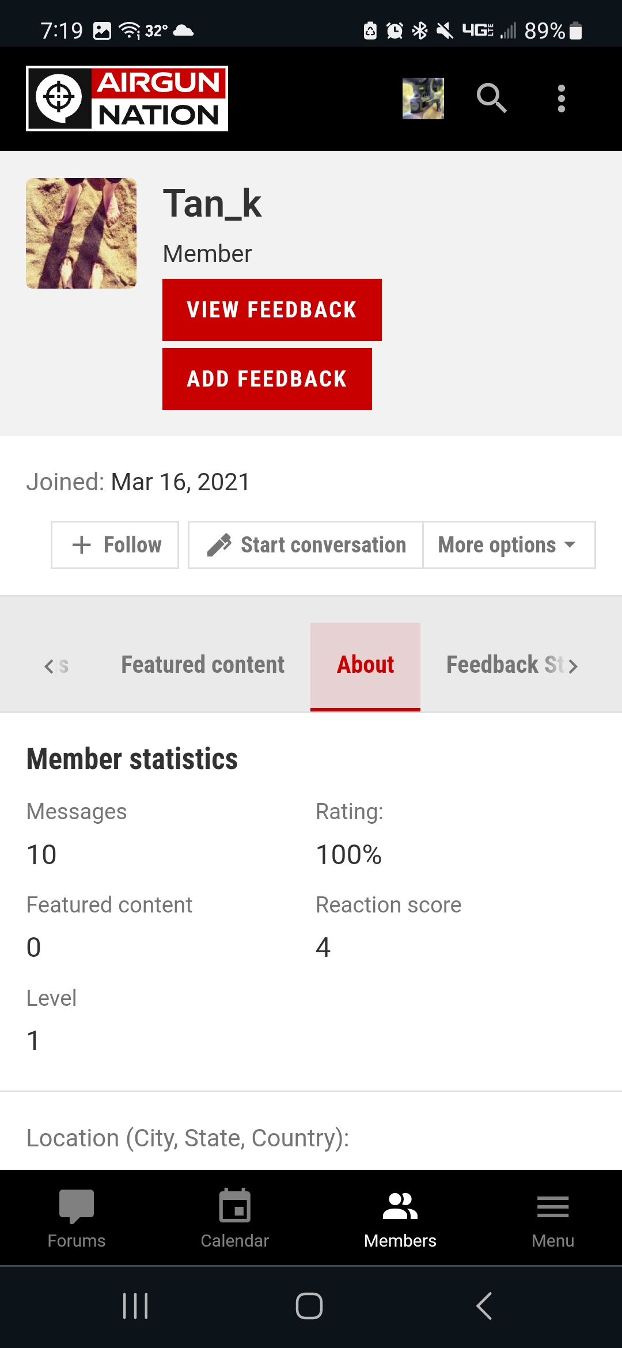Tap Android home navigation button

(x=309, y=1305)
